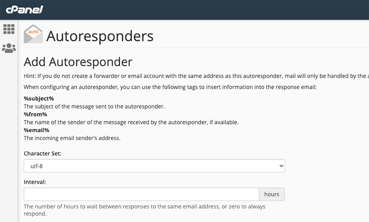
Task: Click the "When configuring an autoresponder" instruction line
Action: (170, 87)
